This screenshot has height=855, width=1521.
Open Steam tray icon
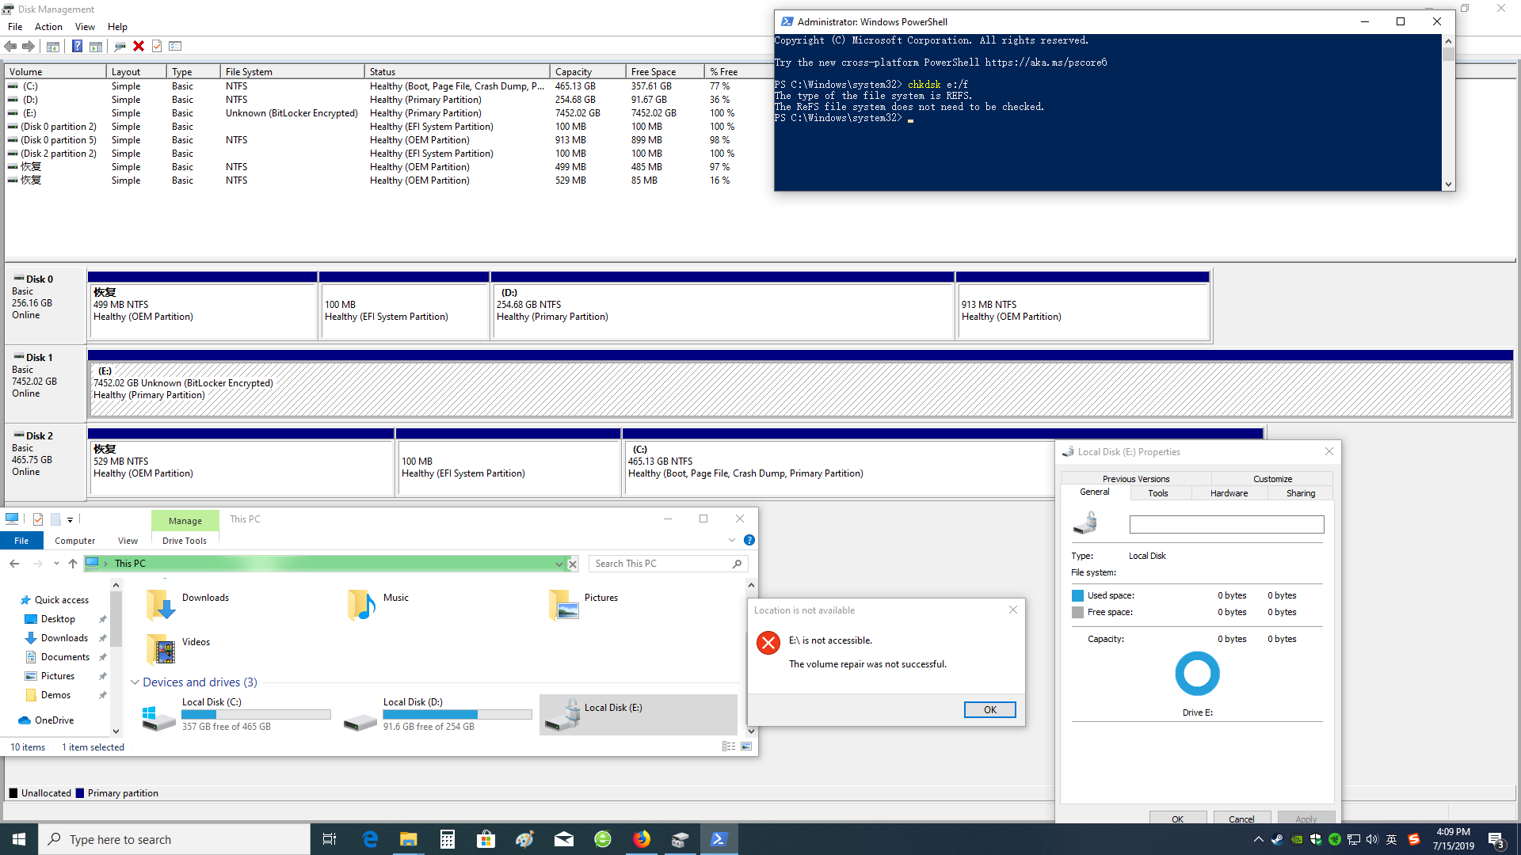click(x=1277, y=839)
